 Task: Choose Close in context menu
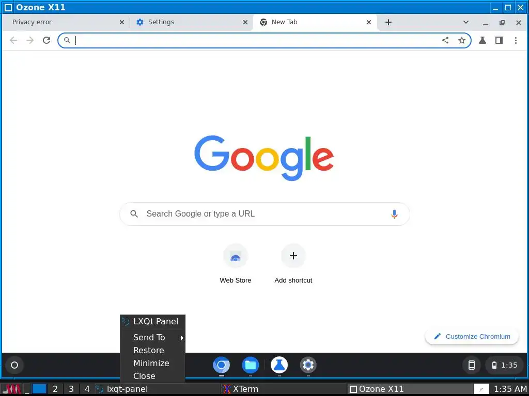[x=152, y=376]
